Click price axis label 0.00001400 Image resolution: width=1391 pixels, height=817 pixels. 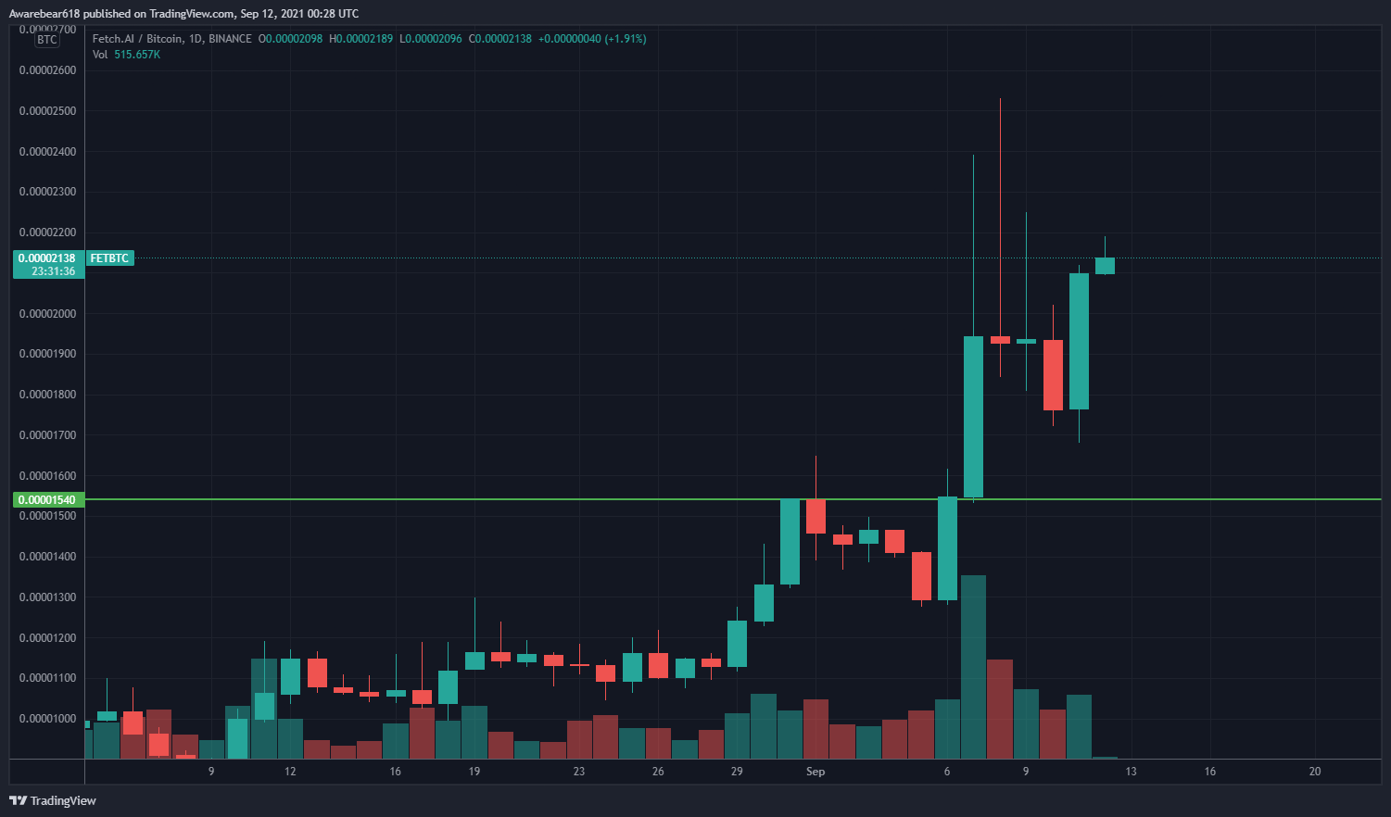click(x=47, y=557)
